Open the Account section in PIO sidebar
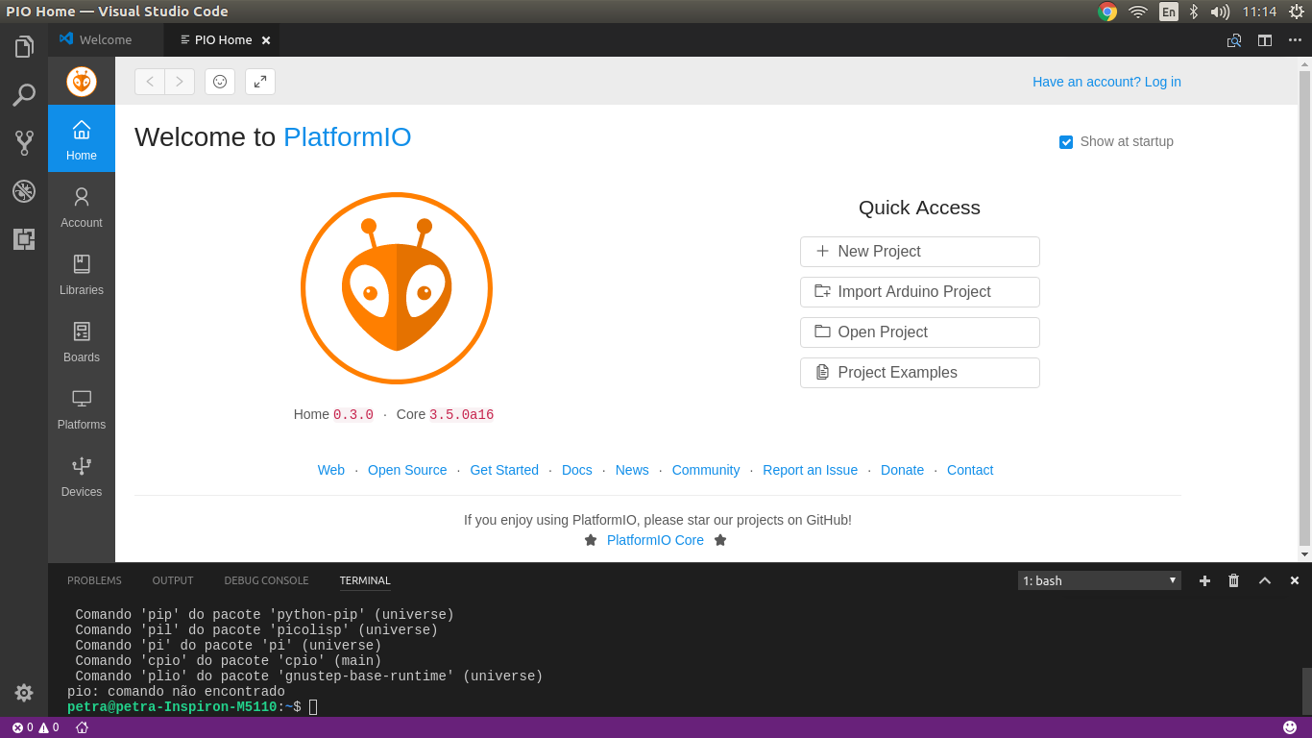This screenshot has width=1312, height=738. point(81,206)
